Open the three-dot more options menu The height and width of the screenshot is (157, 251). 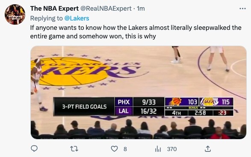click(242, 9)
